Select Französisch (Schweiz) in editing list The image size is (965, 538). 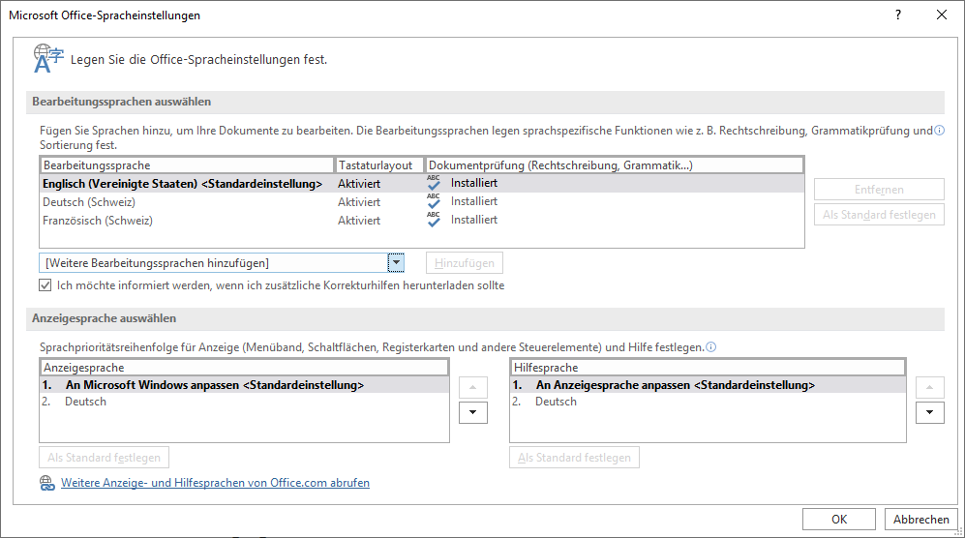point(98,221)
